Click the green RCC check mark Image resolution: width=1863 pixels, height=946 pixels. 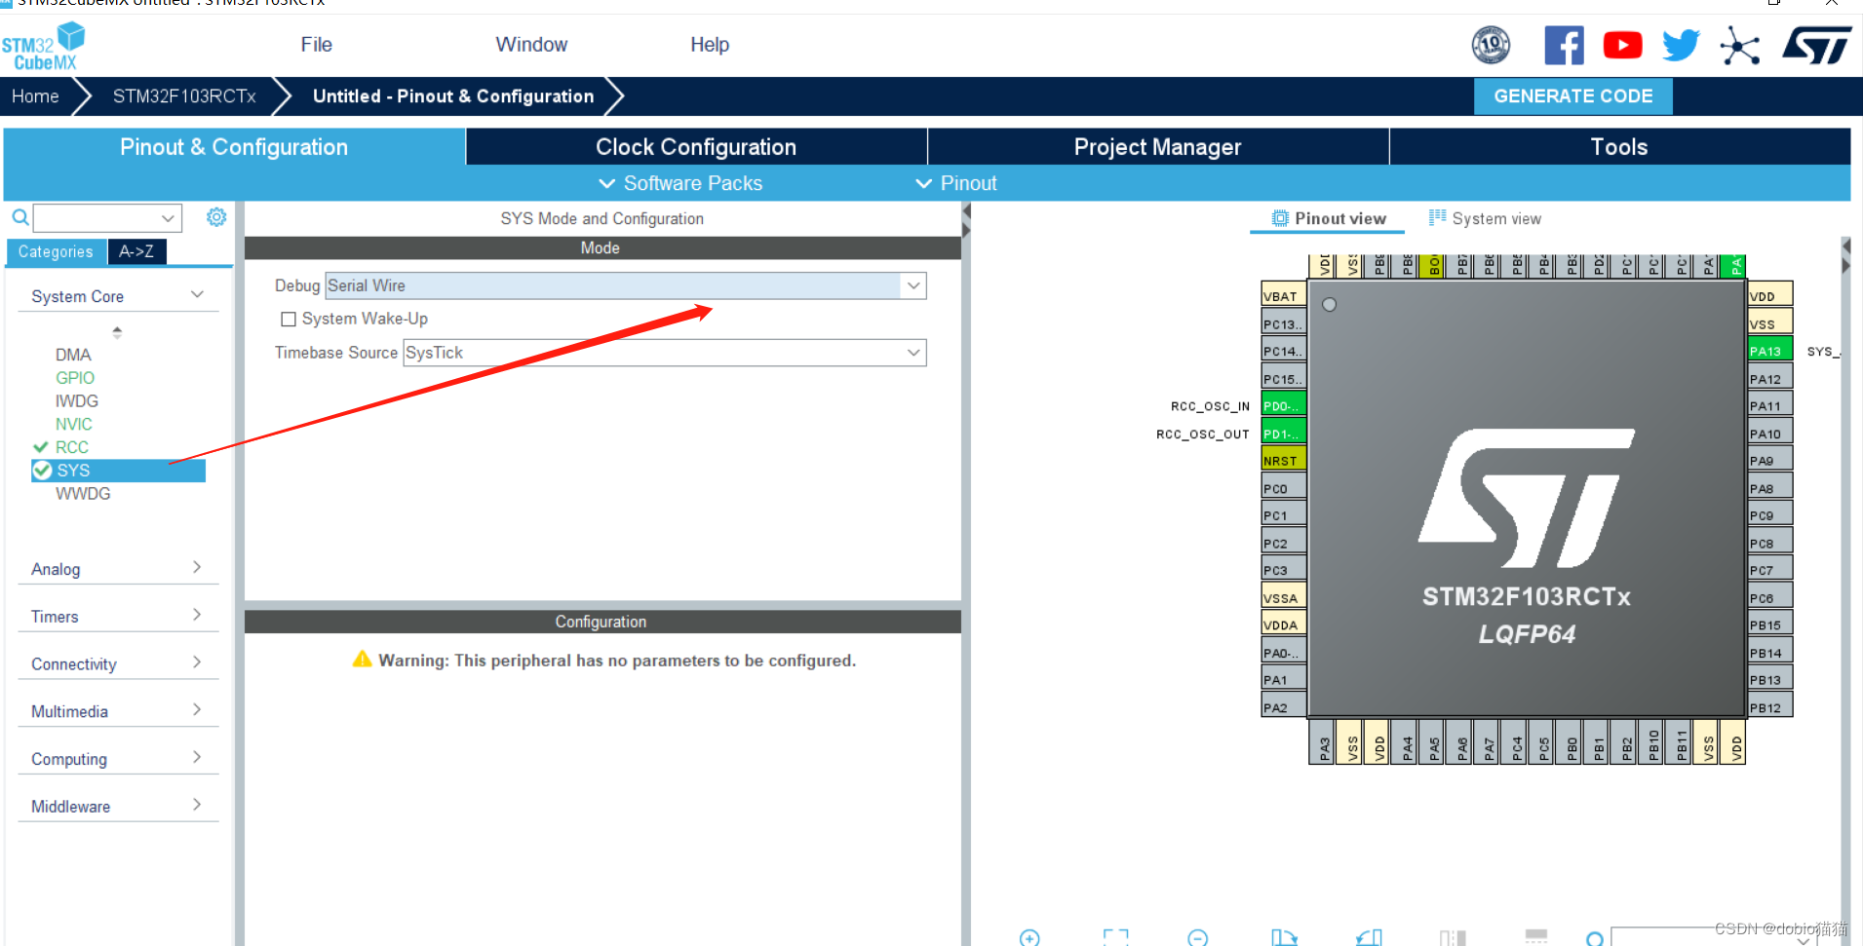pos(41,447)
